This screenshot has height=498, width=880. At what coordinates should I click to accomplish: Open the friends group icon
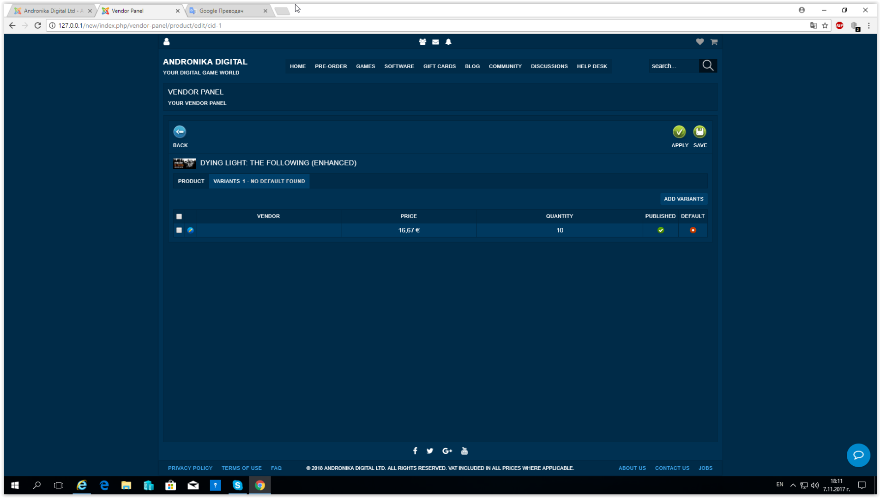(422, 42)
